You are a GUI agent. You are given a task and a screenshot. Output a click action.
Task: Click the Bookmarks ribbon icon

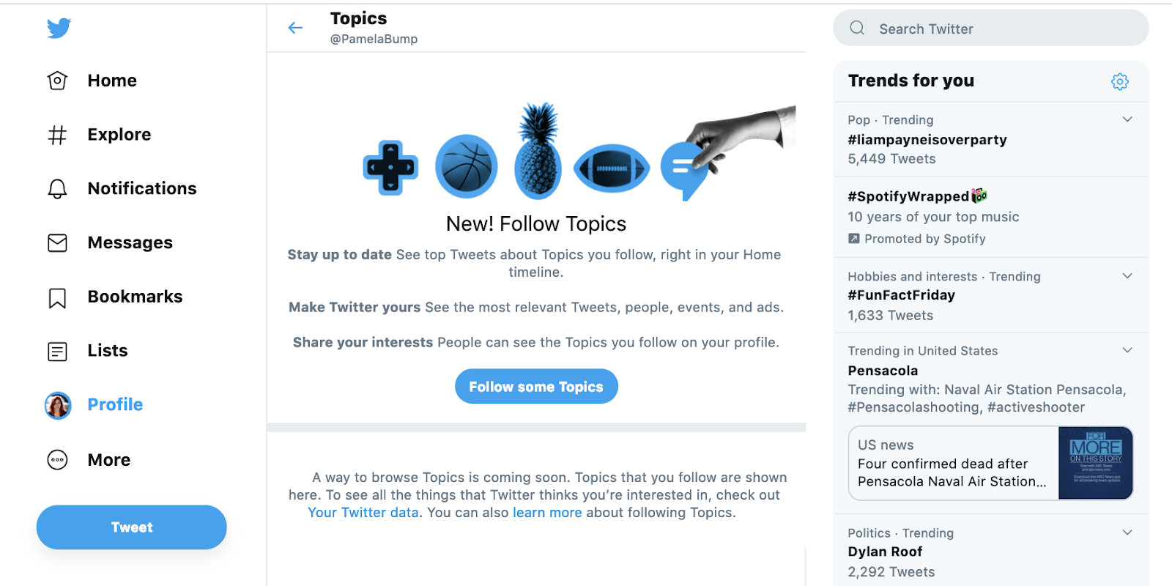point(57,297)
